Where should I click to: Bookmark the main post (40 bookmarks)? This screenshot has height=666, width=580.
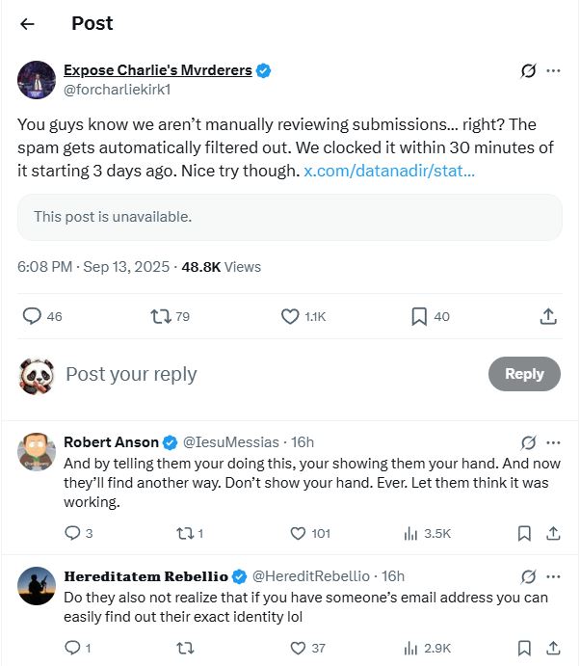click(419, 316)
